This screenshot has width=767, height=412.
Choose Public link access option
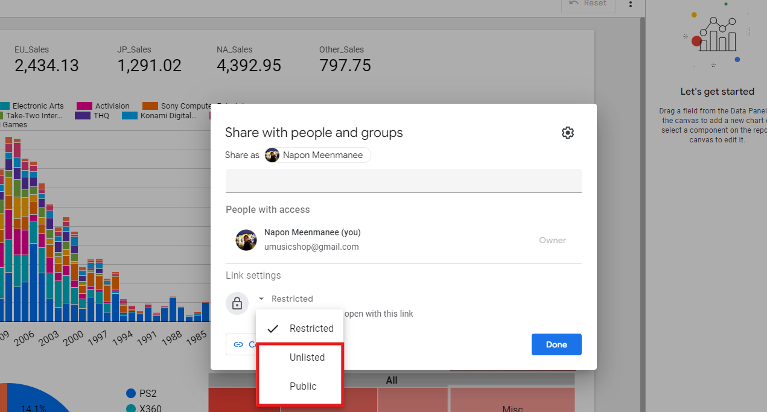(x=303, y=386)
